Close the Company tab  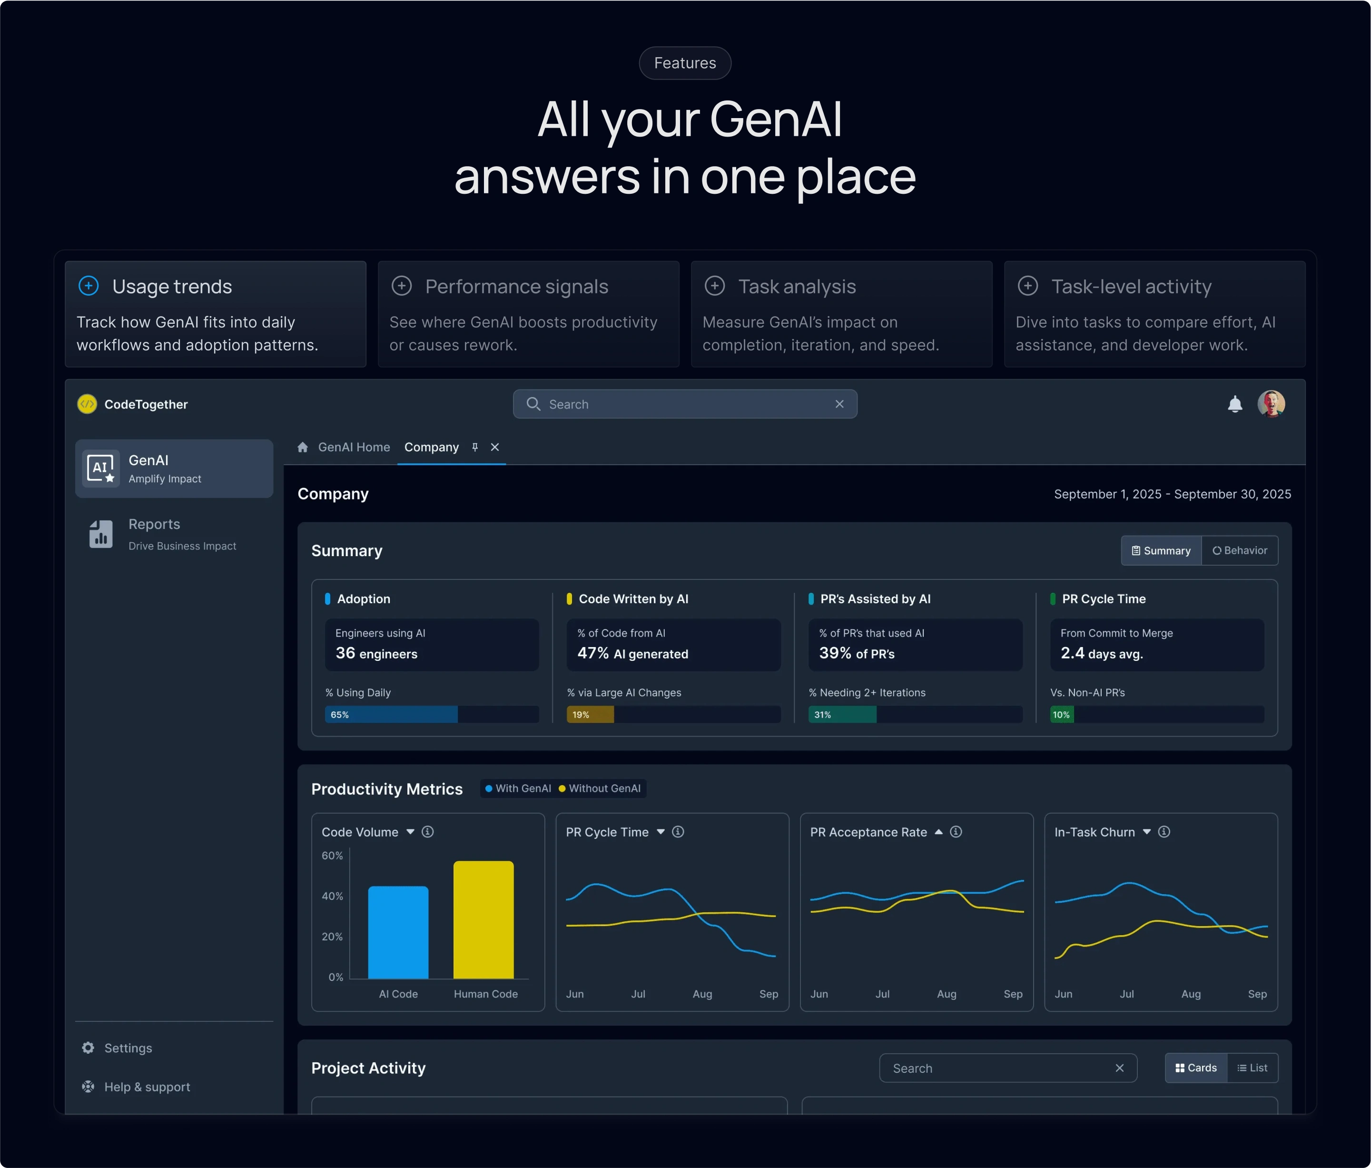tap(495, 447)
